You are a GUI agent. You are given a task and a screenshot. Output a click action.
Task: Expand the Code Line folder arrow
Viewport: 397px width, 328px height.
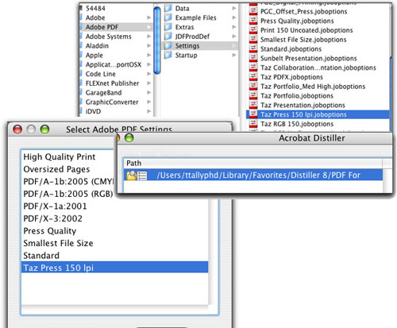point(149,74)
